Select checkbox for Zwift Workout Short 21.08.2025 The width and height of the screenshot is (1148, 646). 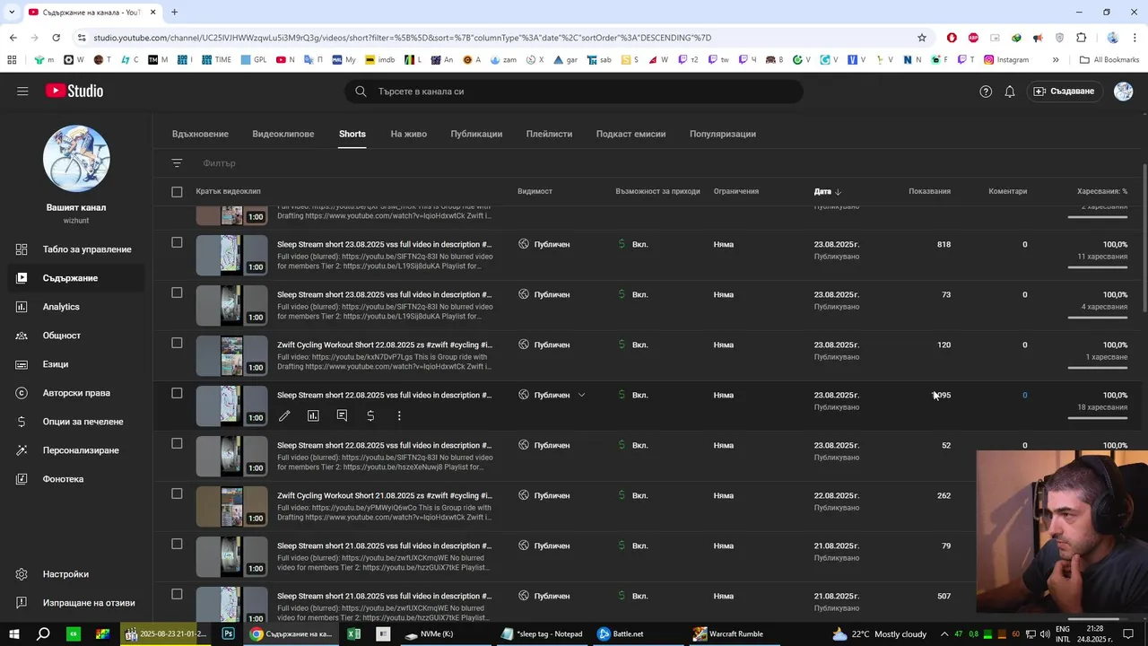point(177,493)
